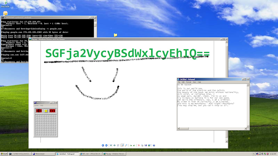This screenshot has height=156, width=278.
Task: Open Edit menu in Notepad
Action: (x=183, y=82)
